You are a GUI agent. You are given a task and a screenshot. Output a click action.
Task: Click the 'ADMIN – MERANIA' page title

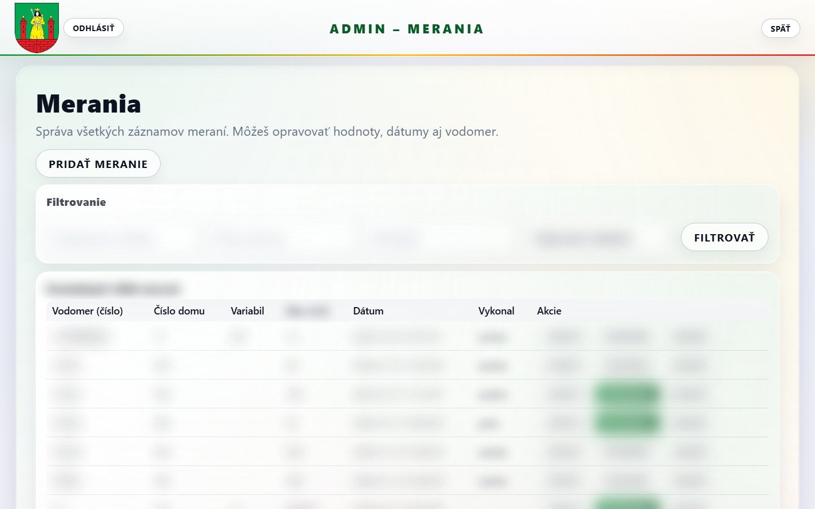click(407, 29)
